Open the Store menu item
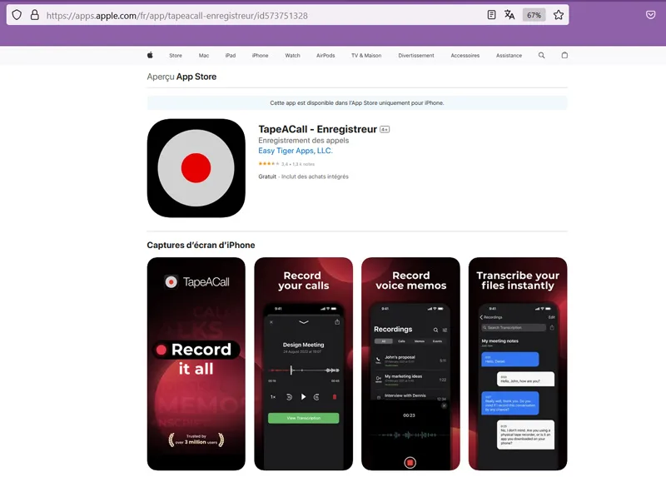The height and width of the screenshot is (477, 666). 176,56
